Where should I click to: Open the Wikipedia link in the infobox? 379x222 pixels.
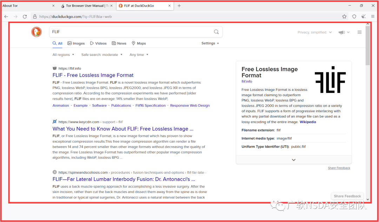308,122
